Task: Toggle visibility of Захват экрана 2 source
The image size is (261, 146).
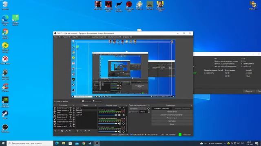Action: (x=71, y=115)
